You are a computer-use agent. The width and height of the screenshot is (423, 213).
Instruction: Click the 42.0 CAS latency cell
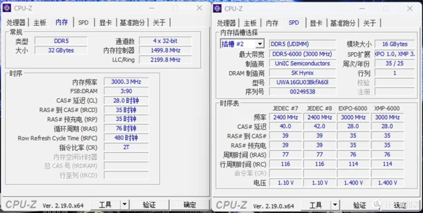[320, 126]
